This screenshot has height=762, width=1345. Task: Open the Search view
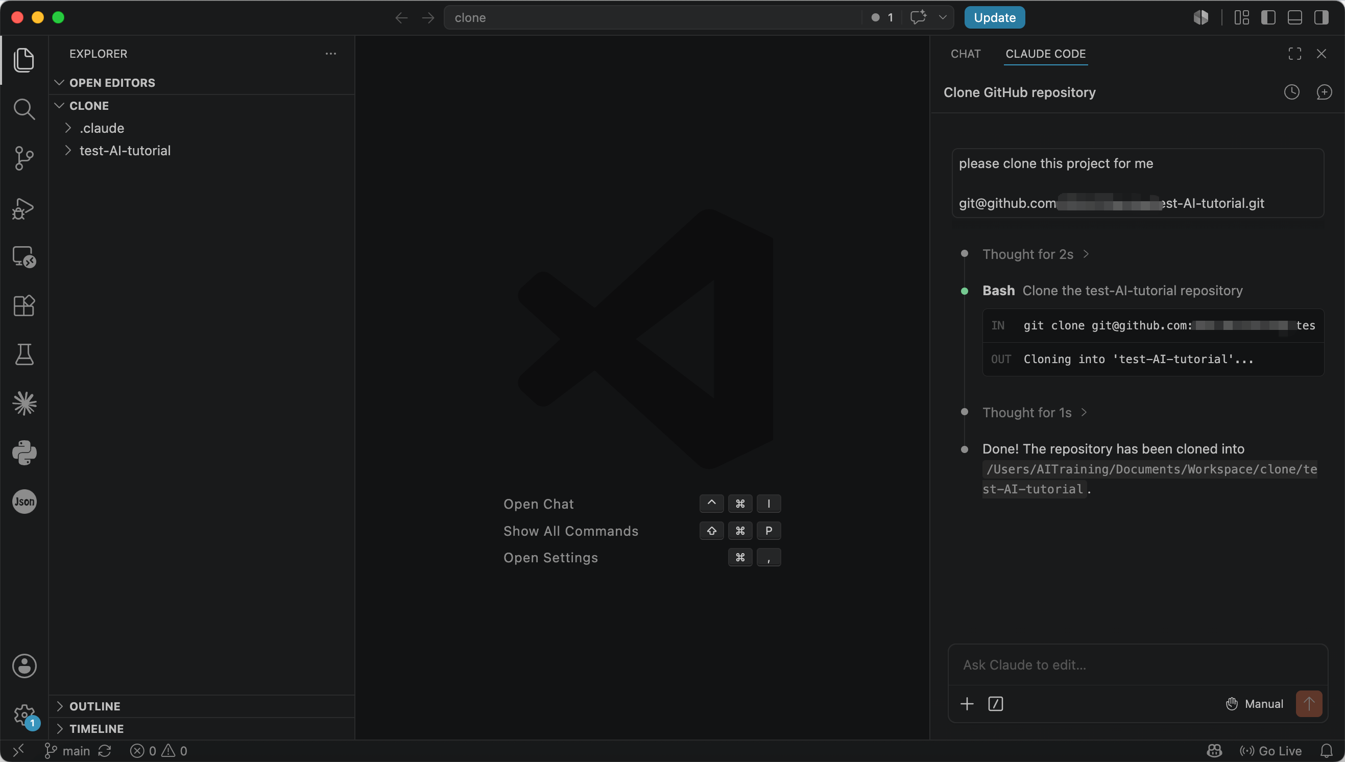(24, 109)
